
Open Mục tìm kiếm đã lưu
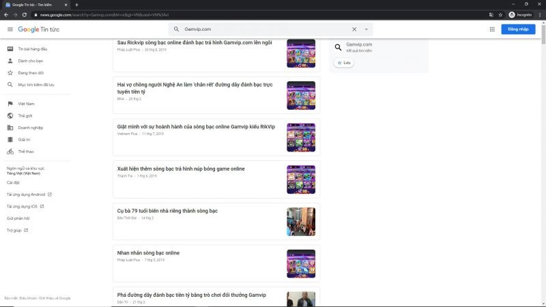tap(35, 85)
